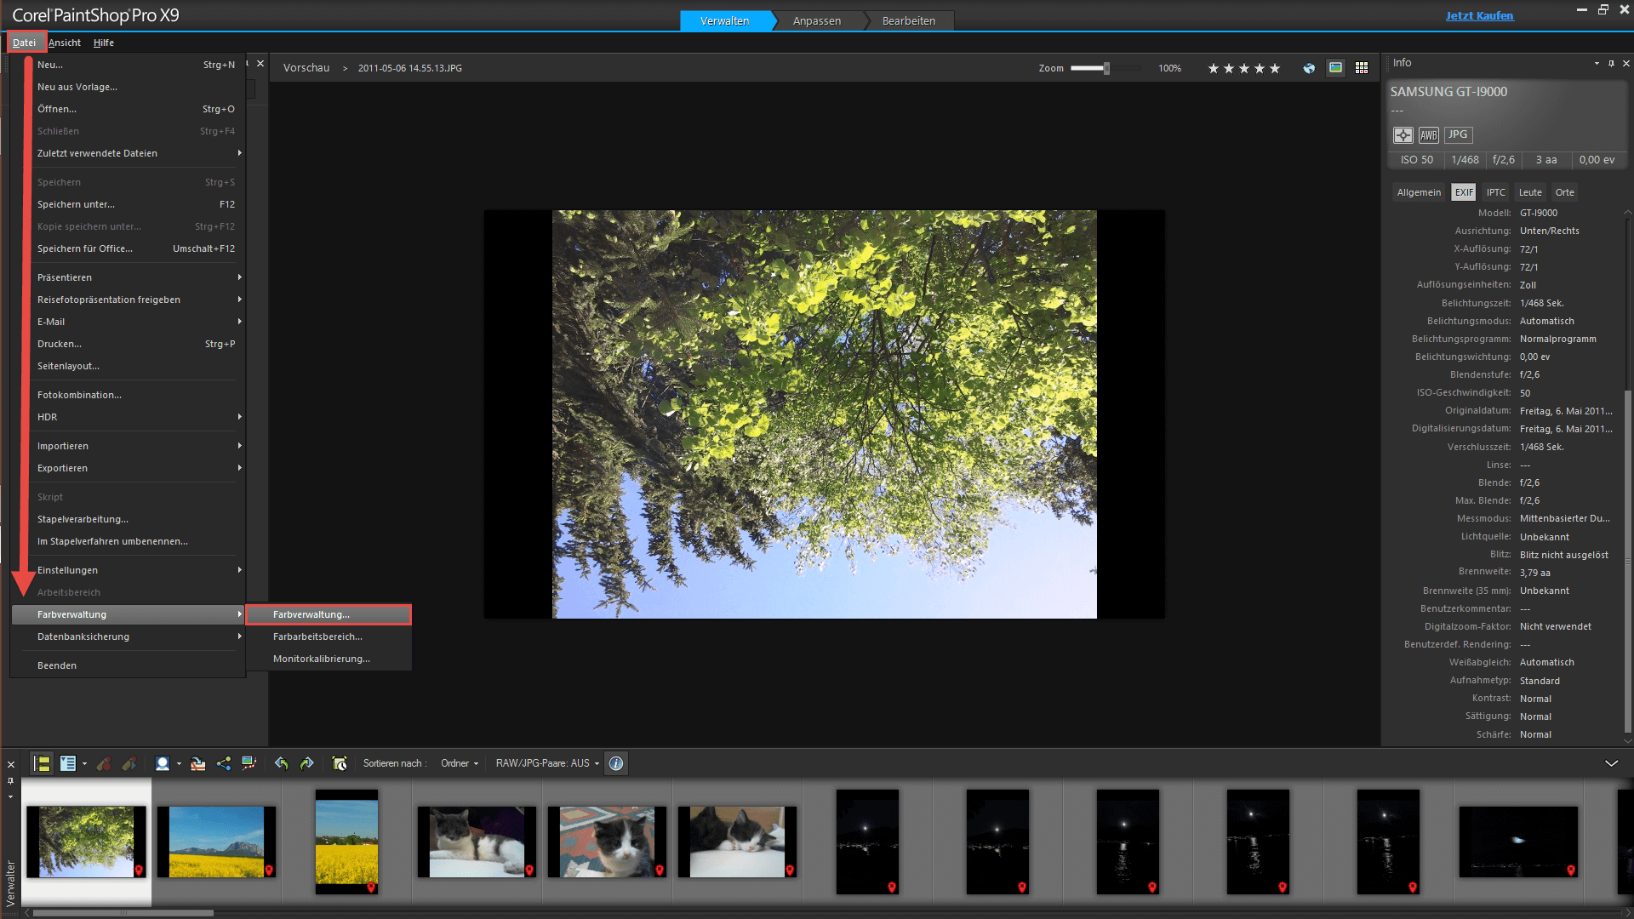
Task: Select Monitorkalibrierung... in the submenu
Action: [x=329, y=659]
